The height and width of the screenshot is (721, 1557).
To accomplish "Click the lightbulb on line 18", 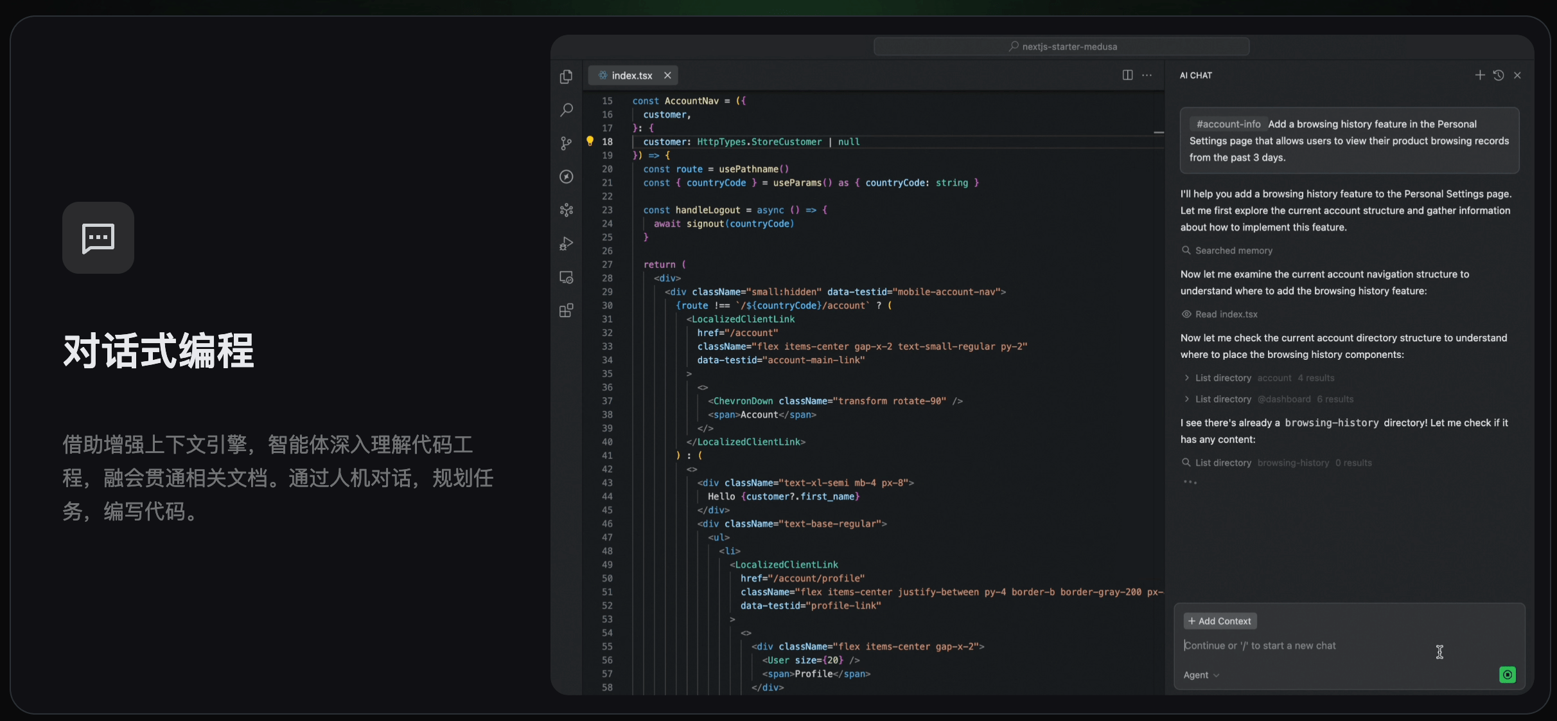I will 590,141.
